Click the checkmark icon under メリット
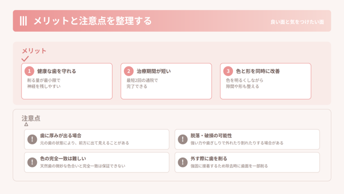The image size is (344, 194). point(25,58)
